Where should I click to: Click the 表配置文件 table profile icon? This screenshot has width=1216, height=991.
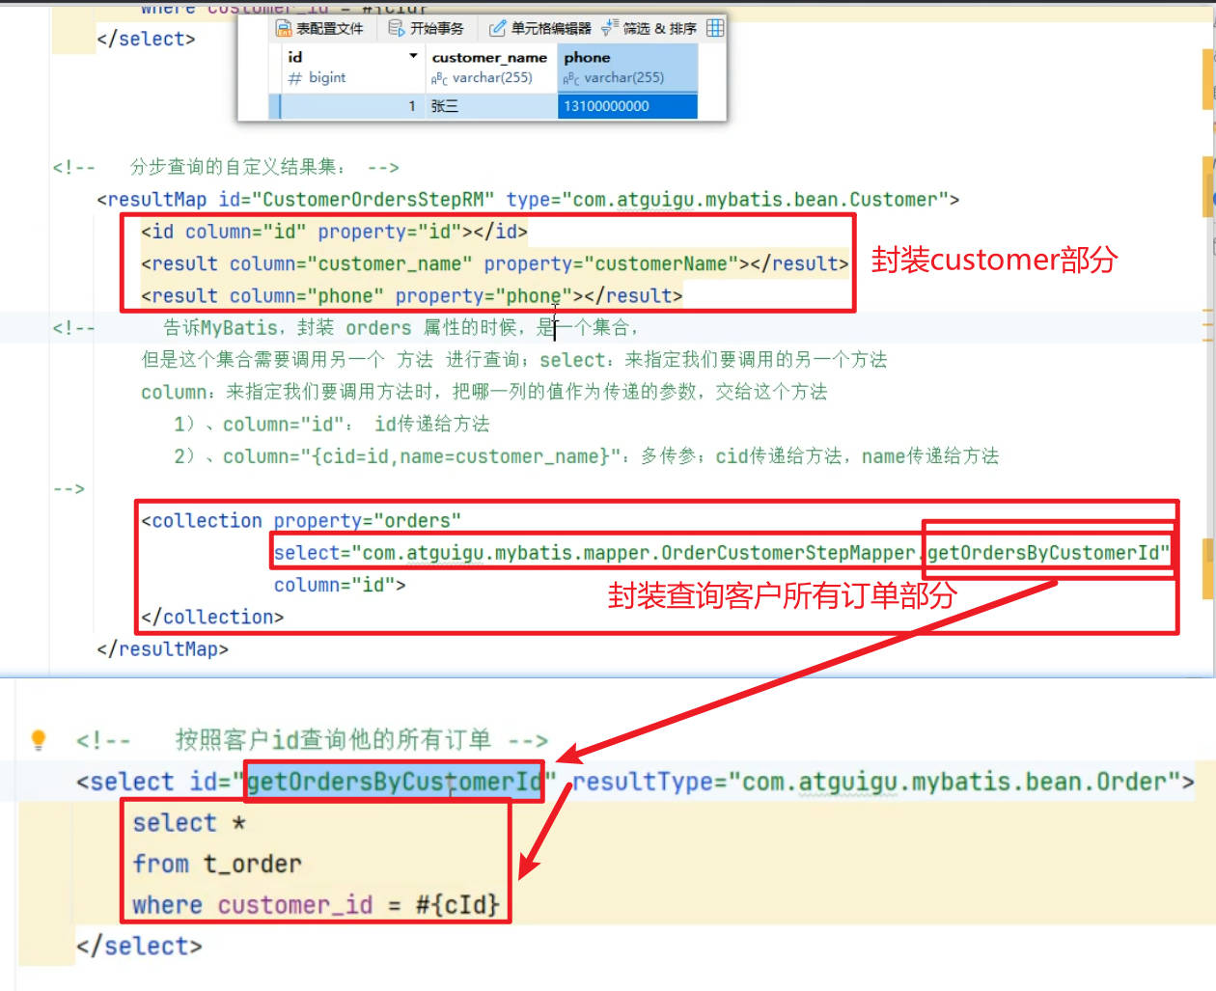coord(284,28)
